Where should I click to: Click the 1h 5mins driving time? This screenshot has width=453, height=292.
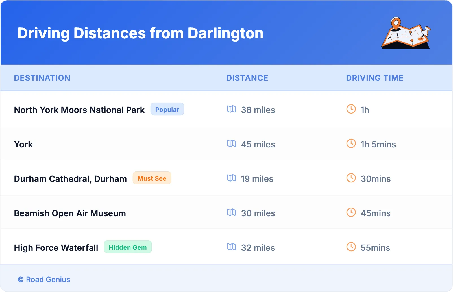378,144
